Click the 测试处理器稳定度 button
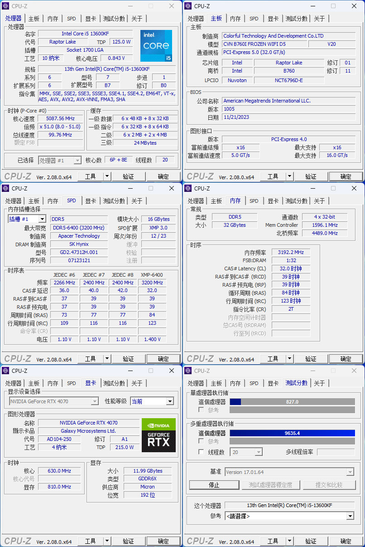 coord(270,485)
